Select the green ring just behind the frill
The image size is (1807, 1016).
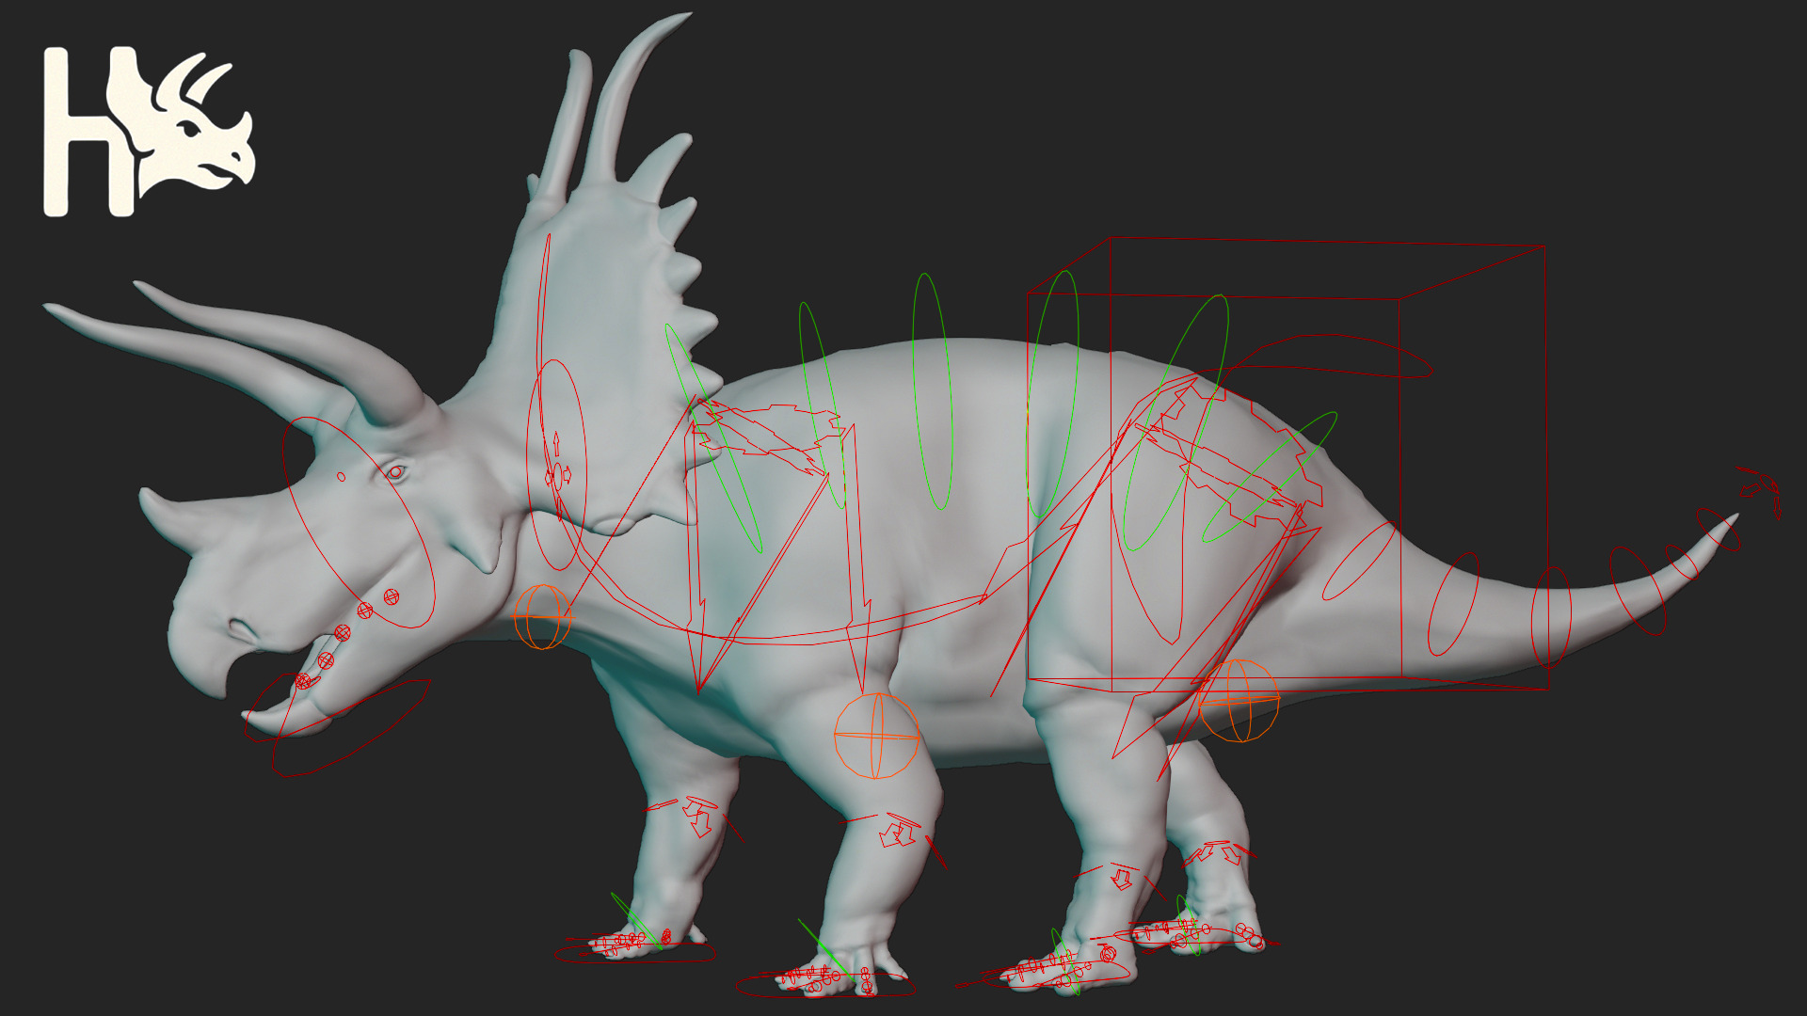point(713,438)
